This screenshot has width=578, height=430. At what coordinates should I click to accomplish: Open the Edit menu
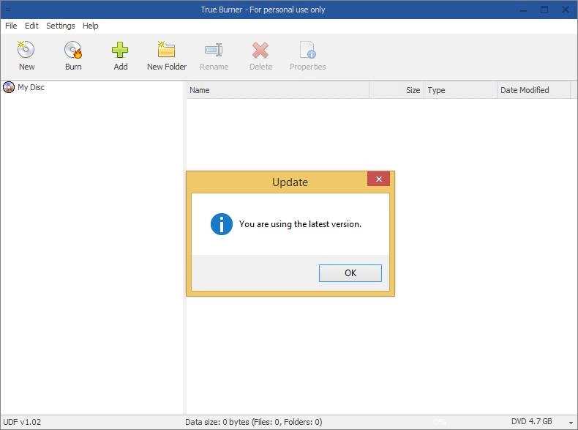31,26
